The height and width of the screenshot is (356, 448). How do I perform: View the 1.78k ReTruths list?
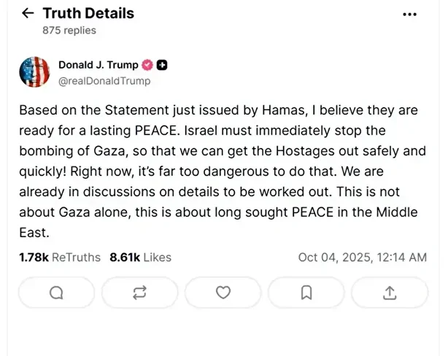tap(60, 257)
